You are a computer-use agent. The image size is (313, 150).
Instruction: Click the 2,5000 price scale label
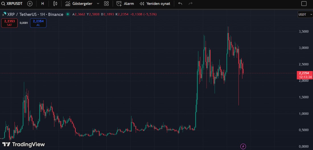[x=304, y=64]
